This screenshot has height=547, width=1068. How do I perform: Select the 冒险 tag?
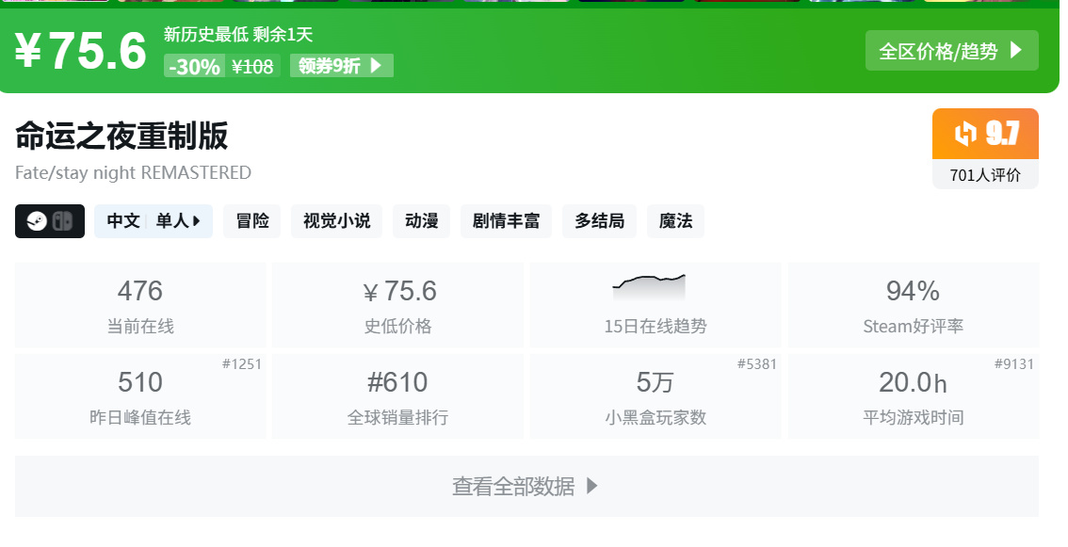point(252,221)
